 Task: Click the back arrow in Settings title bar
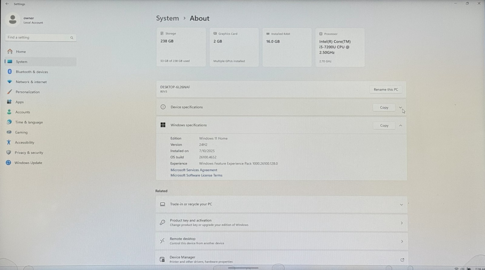pyautogui.click(x=7, y=4)
